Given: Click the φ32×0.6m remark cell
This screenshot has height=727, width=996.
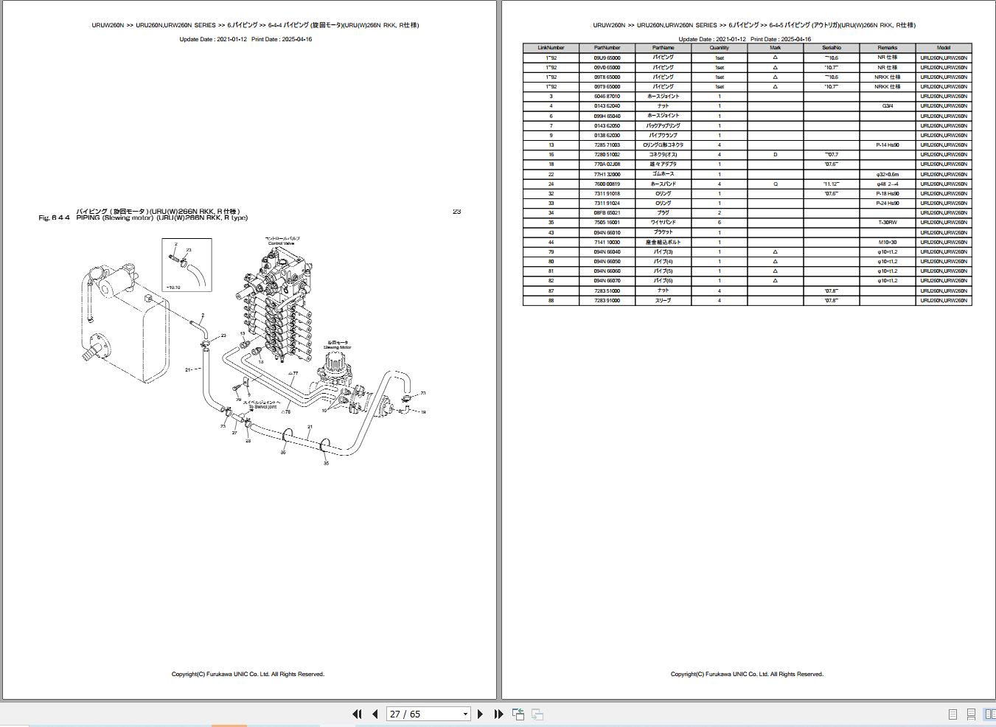Looking at the screenshot, I should click(x=887, y=174).
